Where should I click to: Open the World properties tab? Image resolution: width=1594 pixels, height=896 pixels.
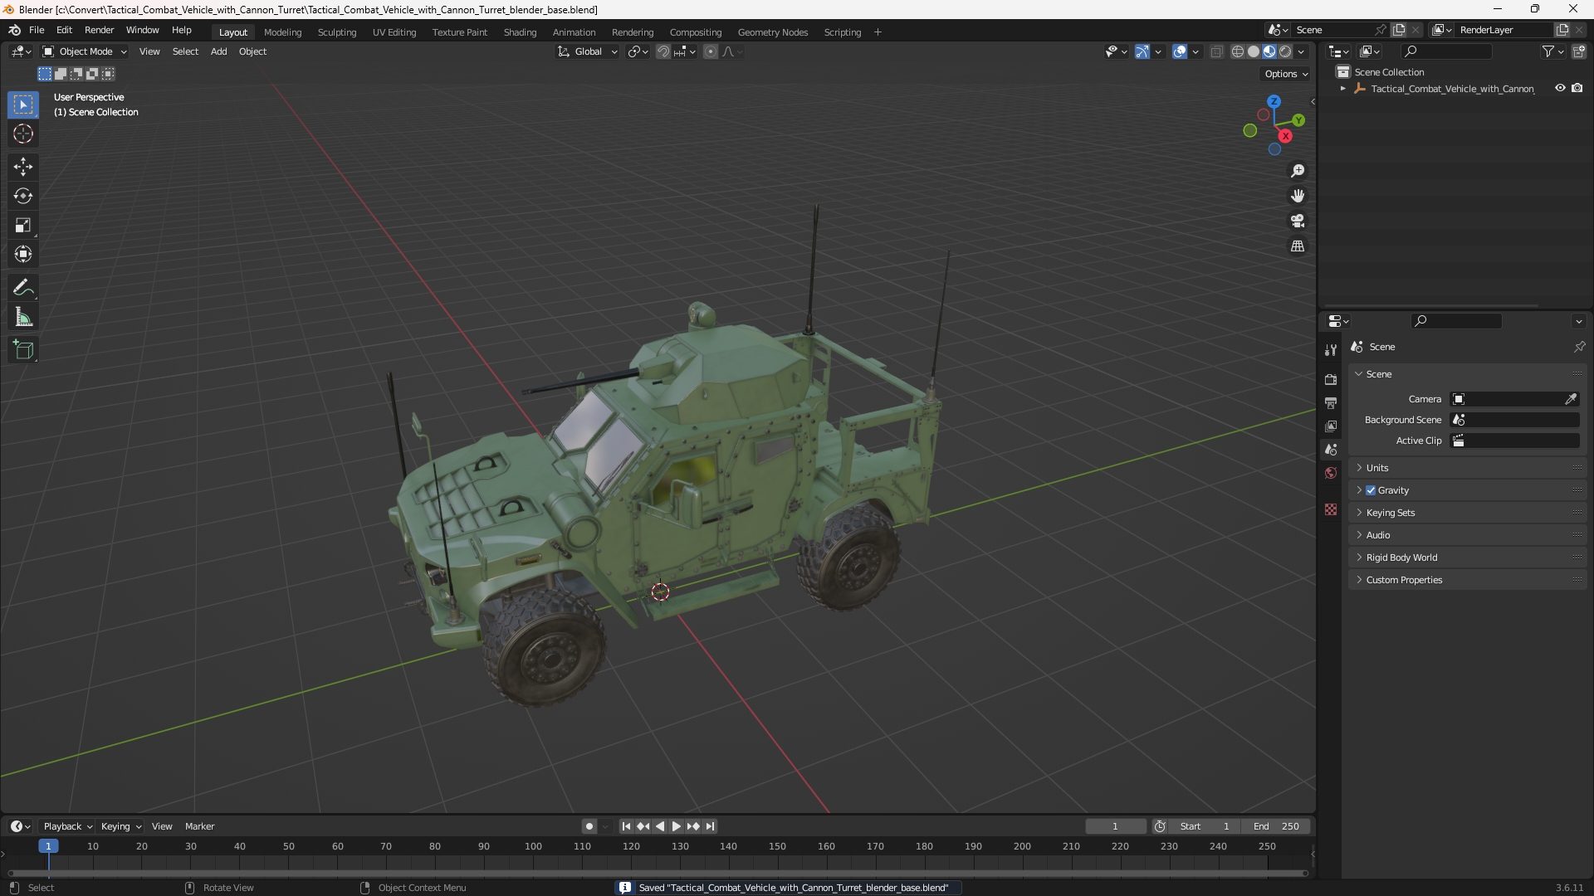point(1331,473)
